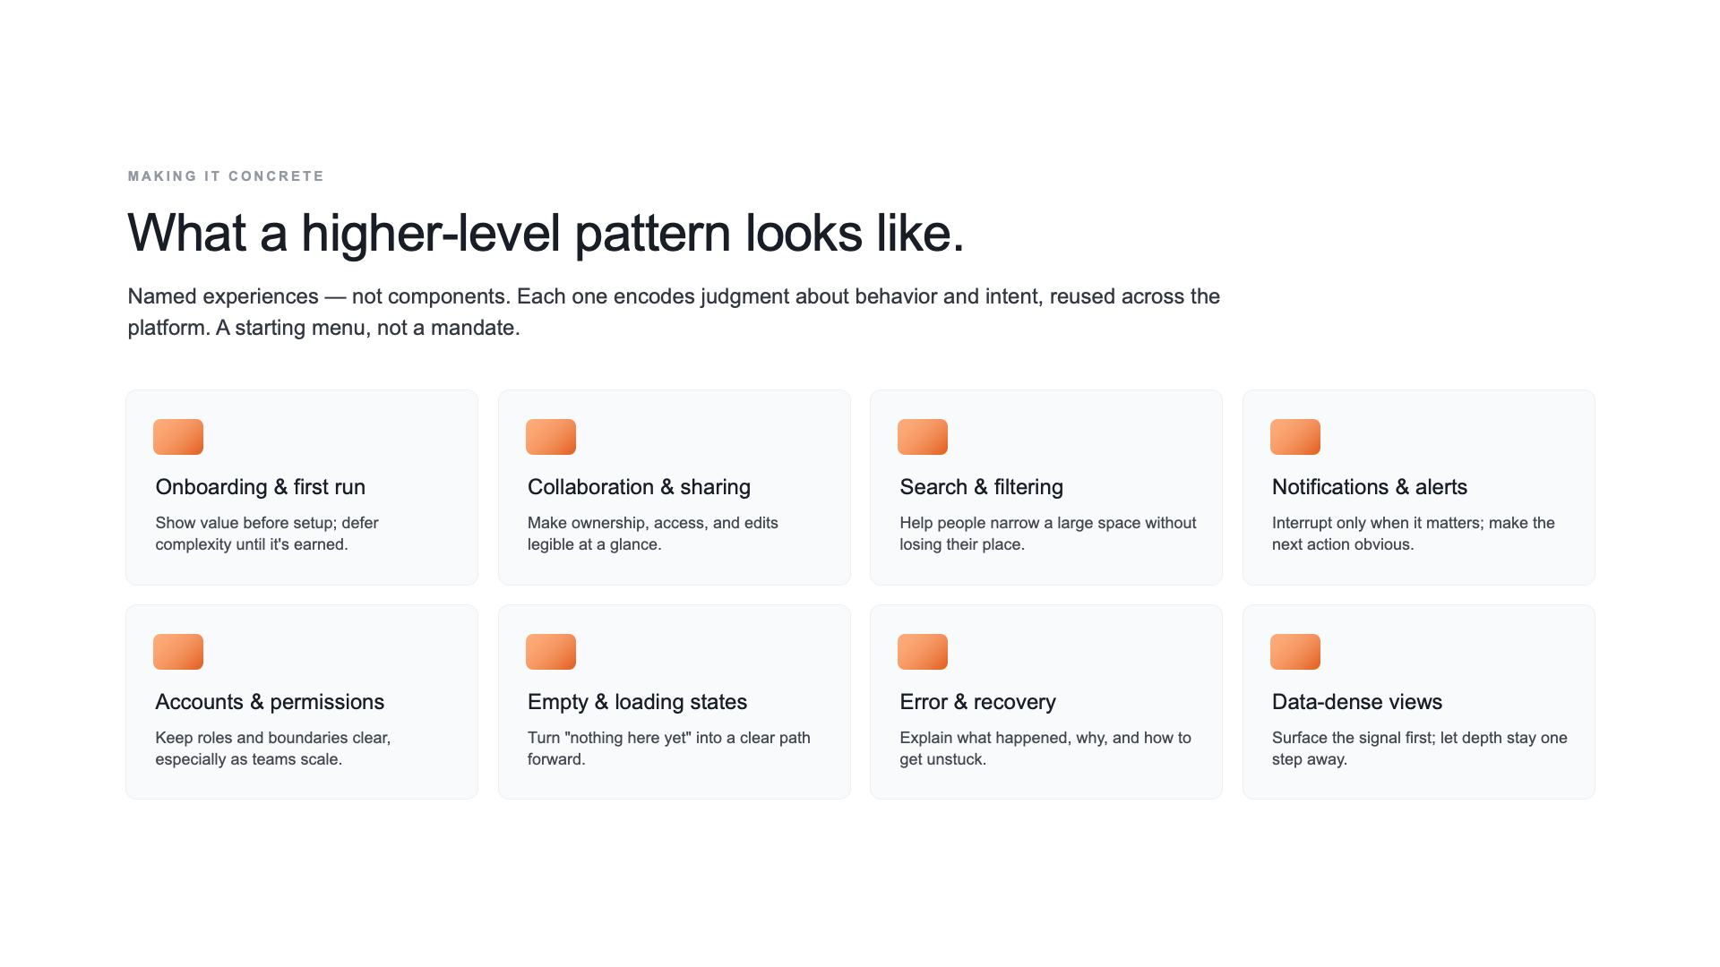Click the orange icon on Collaboration & sharing card

point(551,437)
